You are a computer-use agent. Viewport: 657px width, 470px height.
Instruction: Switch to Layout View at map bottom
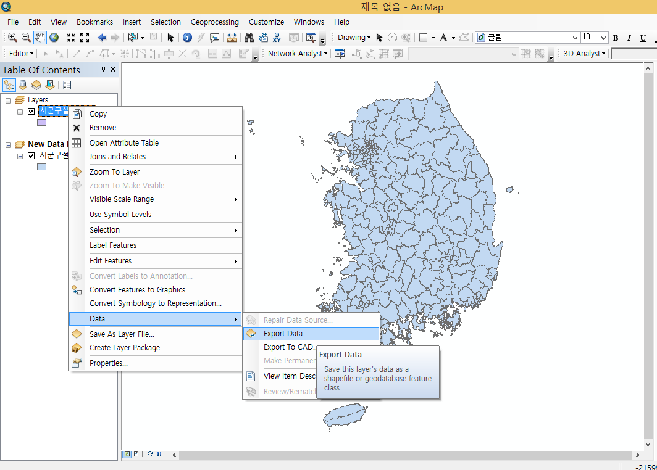coord(136,454)
